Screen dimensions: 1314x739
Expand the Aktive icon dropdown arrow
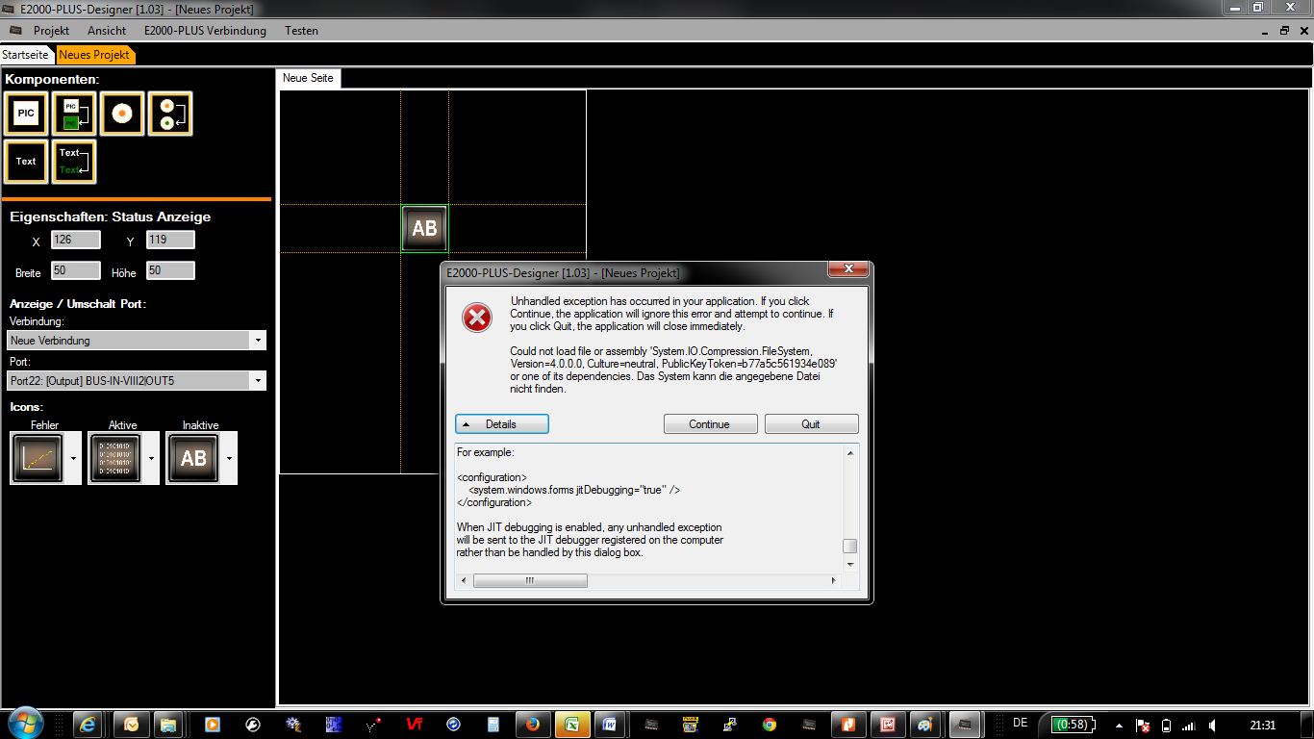(151, 458)
